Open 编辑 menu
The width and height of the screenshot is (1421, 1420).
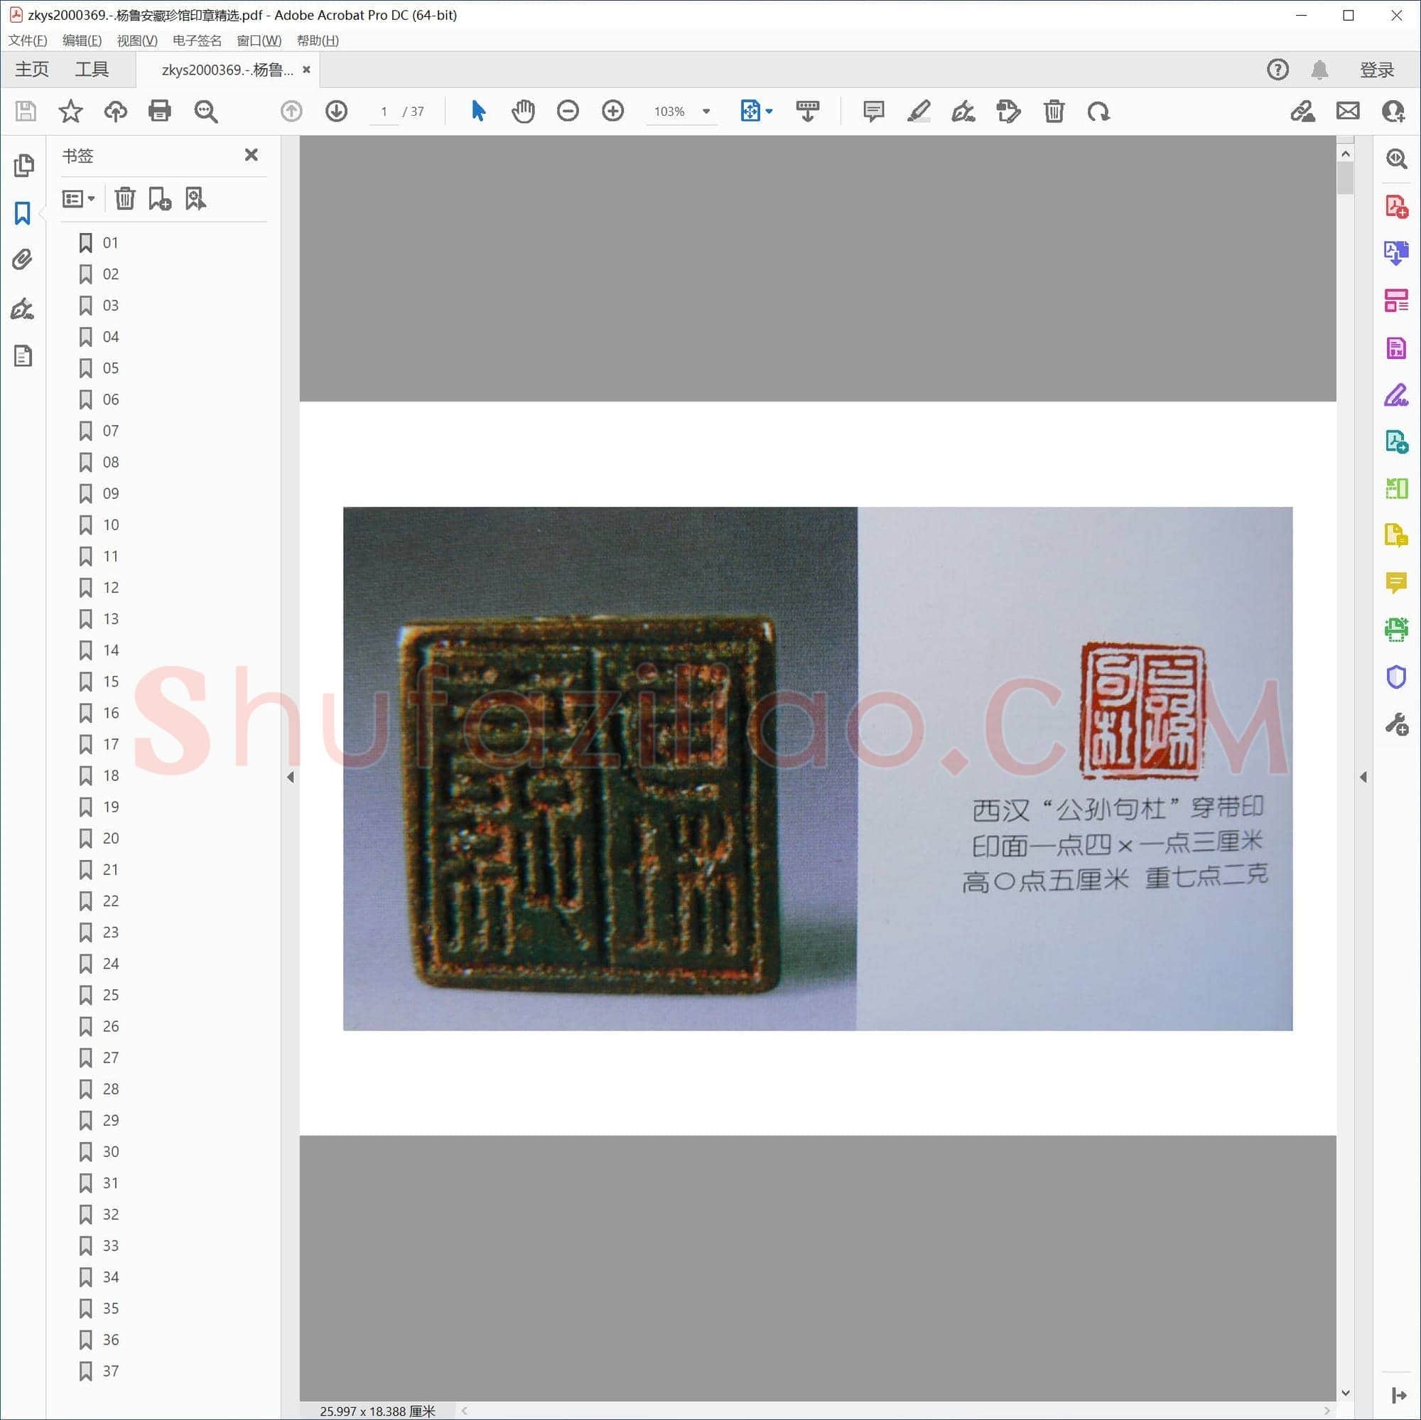[82, 41]
